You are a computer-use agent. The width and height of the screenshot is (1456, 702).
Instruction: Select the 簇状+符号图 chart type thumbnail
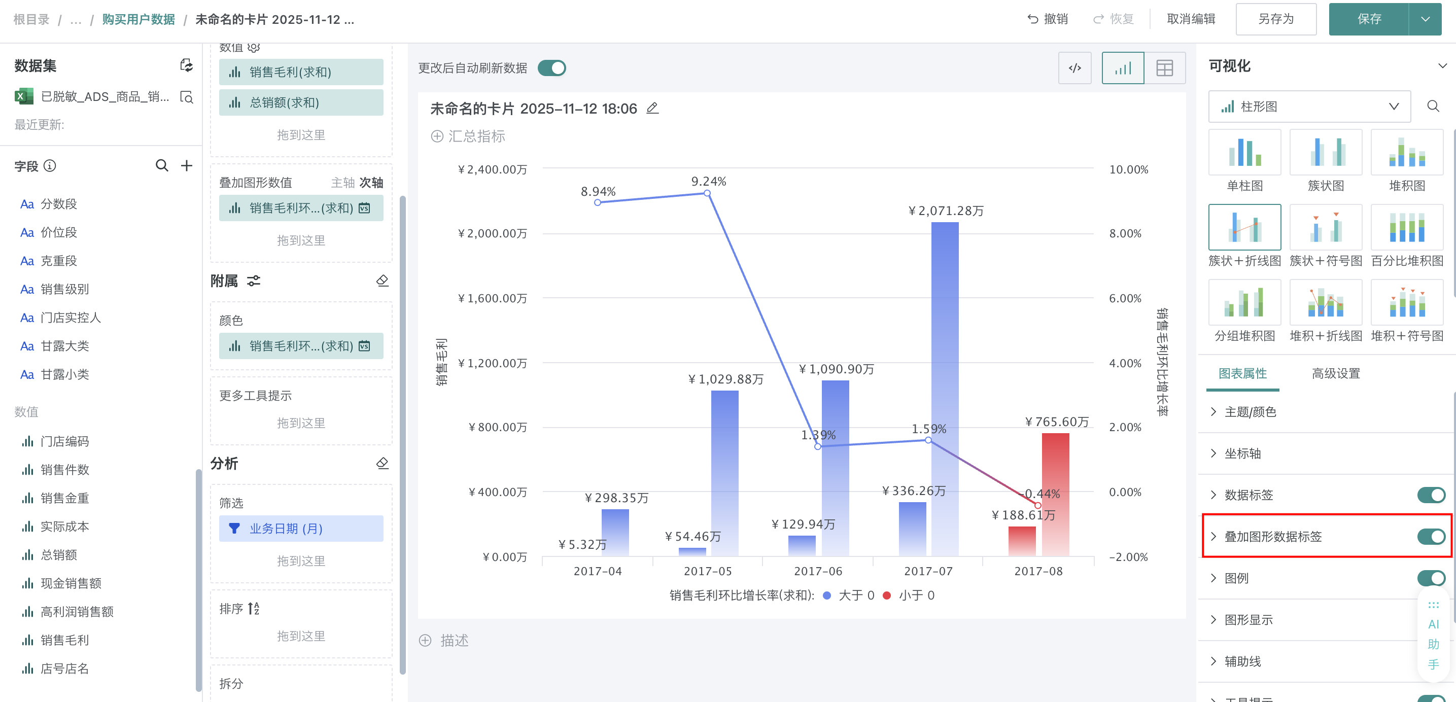1326,227
